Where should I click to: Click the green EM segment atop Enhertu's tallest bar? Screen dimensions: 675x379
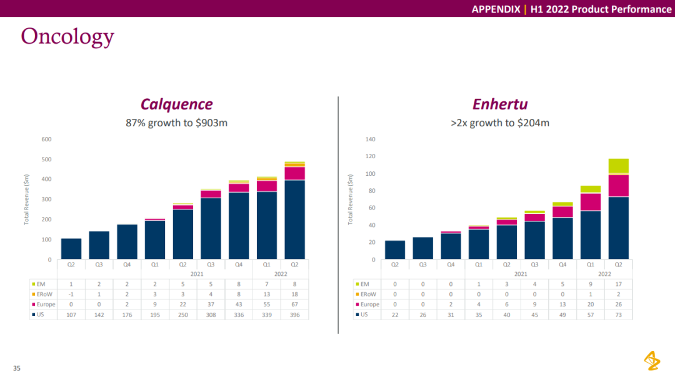(619, 166)
